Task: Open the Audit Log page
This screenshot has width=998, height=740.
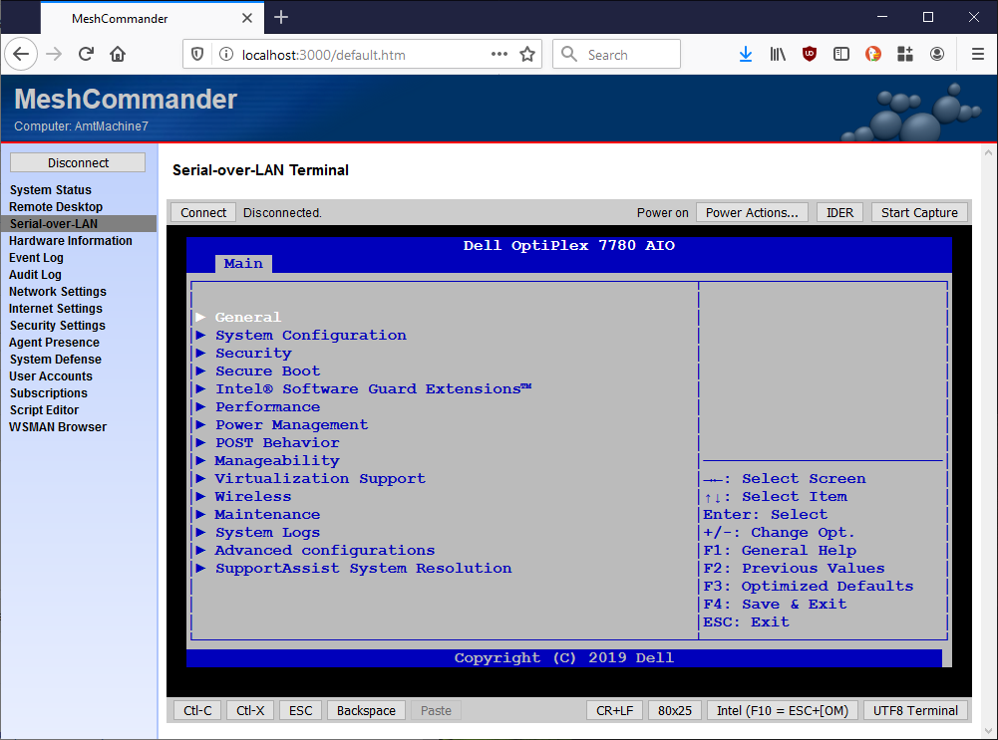Action: (35, 275)
